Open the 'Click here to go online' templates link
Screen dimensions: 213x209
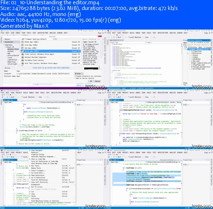coord(51,68)
